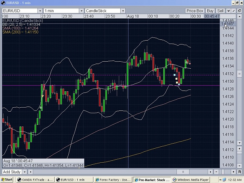Click the Aug 18 time axis label

[133, 16]
